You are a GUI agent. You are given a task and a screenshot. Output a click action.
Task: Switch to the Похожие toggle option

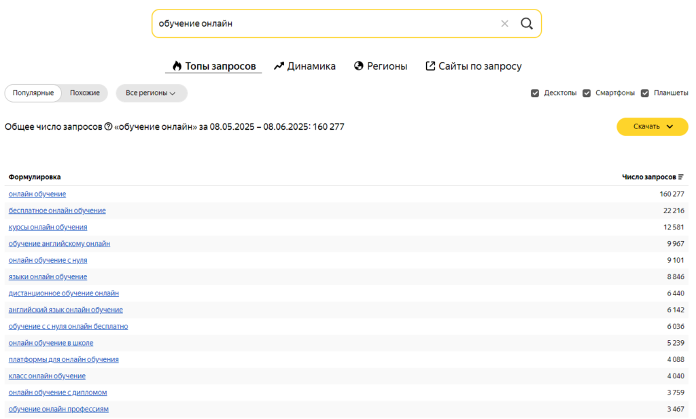(x=85, y=93)
